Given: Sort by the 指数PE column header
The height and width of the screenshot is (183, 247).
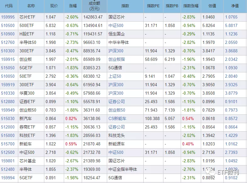Looking at the screenshot, I should pyautogui.click(x=153, y=6).
